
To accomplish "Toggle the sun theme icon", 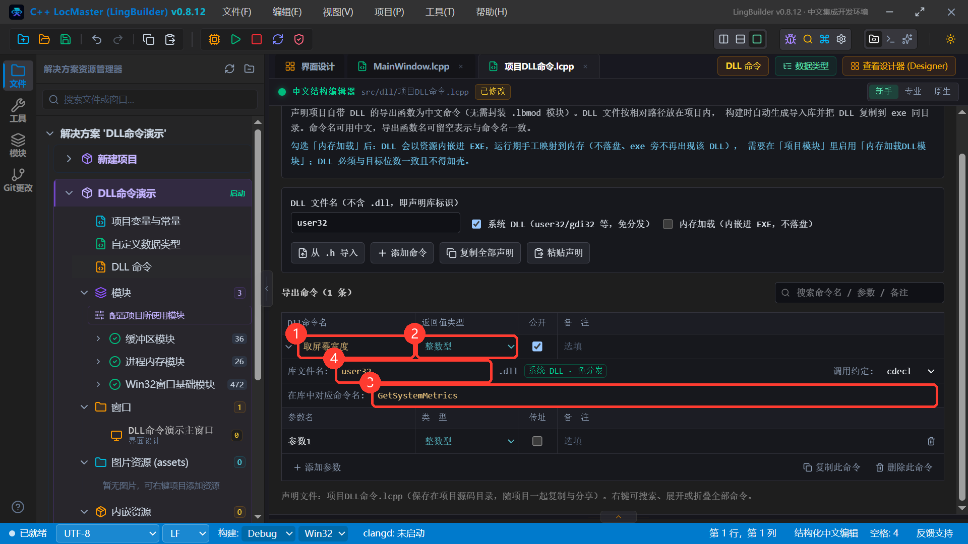I will coord(950,39).
